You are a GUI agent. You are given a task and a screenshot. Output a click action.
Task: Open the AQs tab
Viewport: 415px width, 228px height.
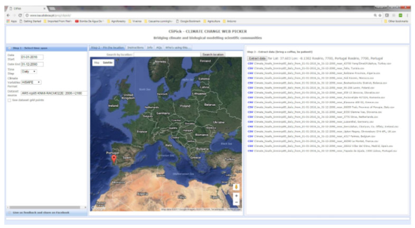(x=159, y=48)
